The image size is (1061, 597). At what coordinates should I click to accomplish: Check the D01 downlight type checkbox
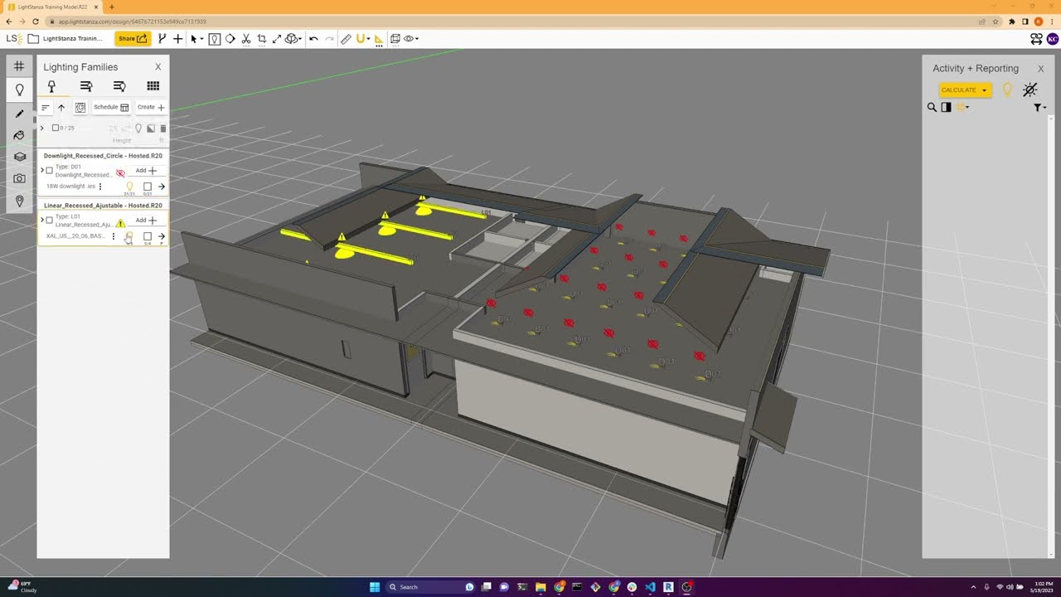[49, 171]
